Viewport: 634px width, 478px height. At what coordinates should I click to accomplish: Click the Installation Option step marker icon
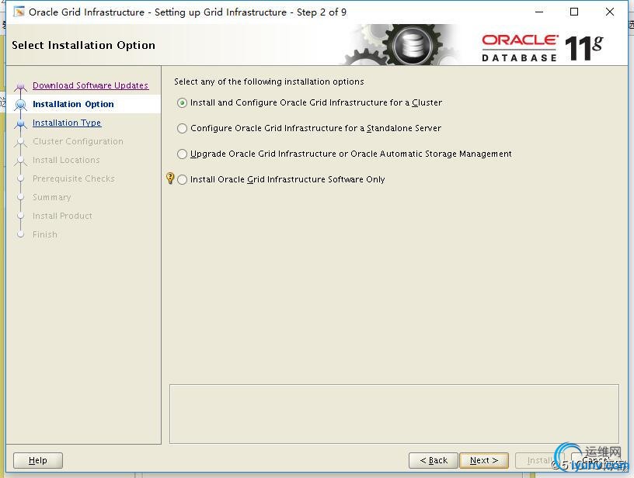pos(21,105)
